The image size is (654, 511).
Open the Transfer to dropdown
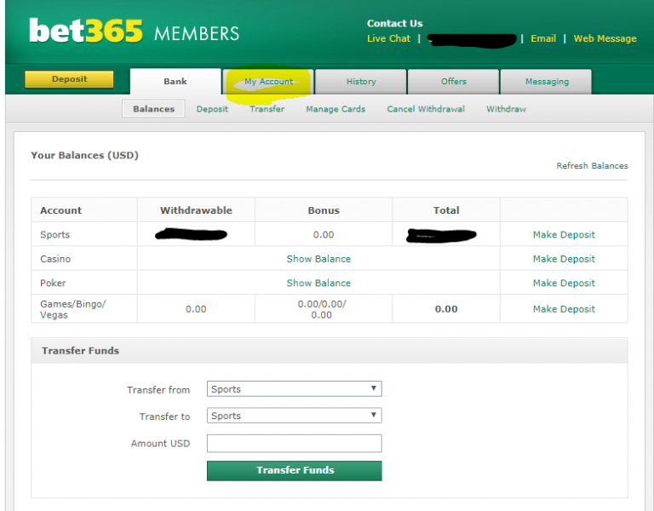pos(294,416)
